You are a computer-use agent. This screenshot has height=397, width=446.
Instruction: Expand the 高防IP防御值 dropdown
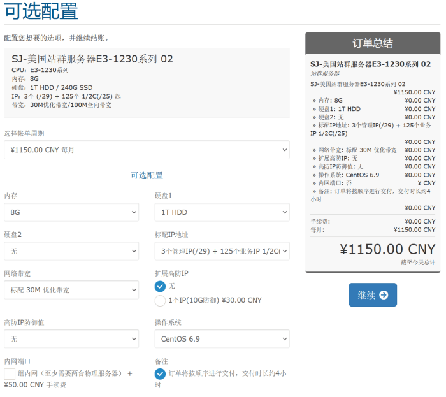(71, 339)
